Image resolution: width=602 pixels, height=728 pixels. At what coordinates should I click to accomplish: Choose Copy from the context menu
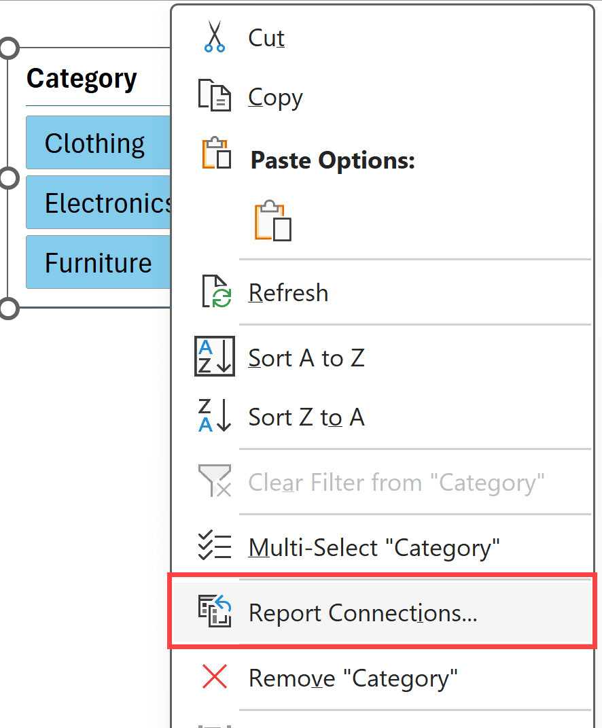pyautogui.click(x=275, y=97)
